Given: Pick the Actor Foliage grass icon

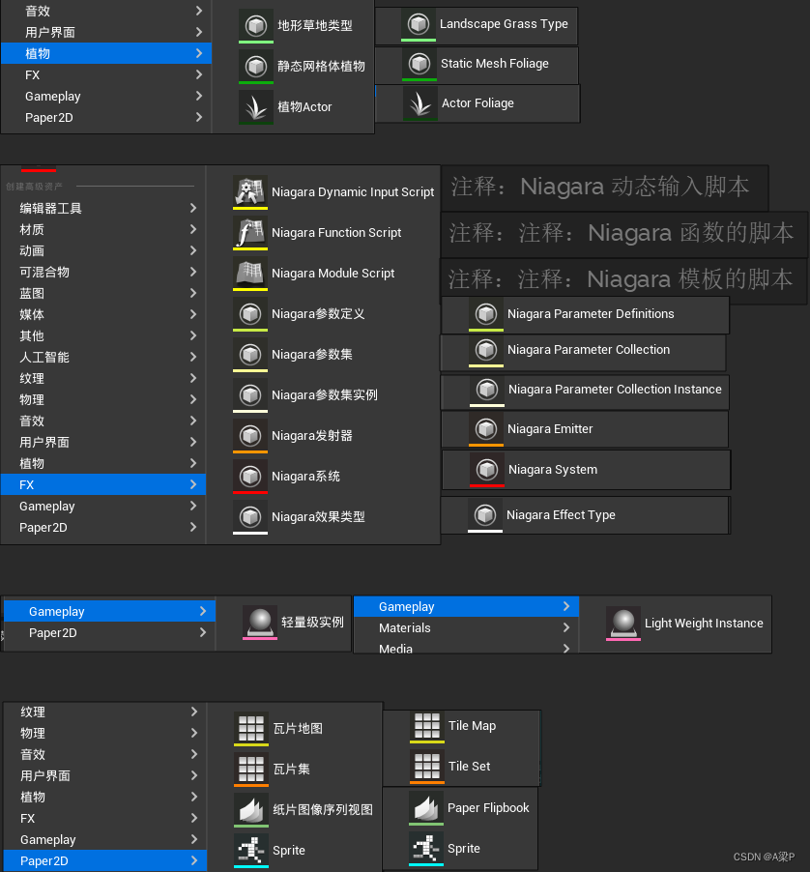Looking at the screenshot, I should click(419, 103).
